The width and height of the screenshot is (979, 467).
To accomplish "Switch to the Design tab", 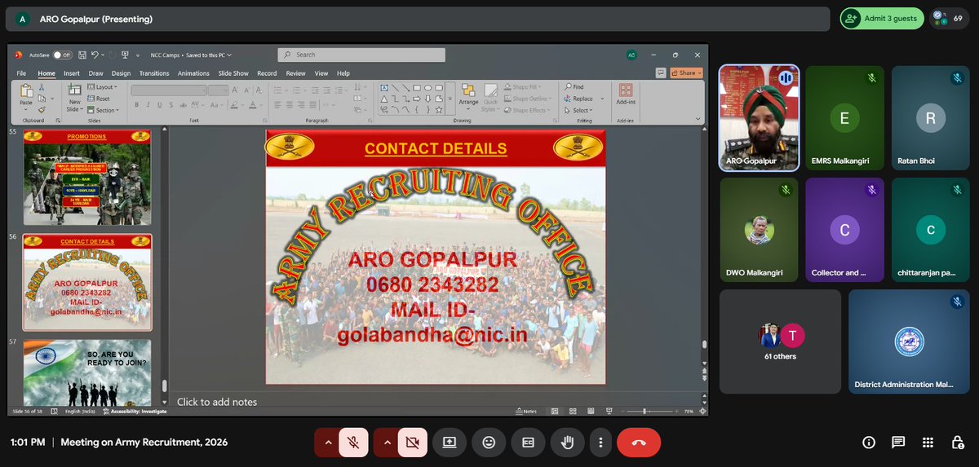I will coord(121,73).
